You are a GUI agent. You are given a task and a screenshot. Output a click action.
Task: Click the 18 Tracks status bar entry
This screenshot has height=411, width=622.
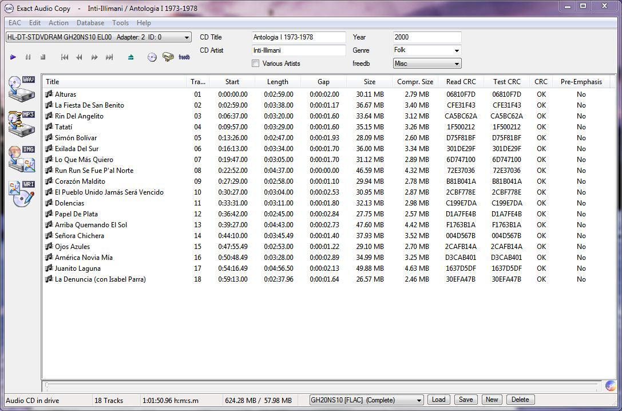[x=109, y=400]
